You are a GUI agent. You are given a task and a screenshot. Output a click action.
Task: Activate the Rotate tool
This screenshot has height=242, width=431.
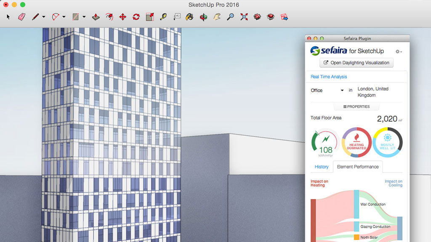pyautogui.click(x=136, y=17)
